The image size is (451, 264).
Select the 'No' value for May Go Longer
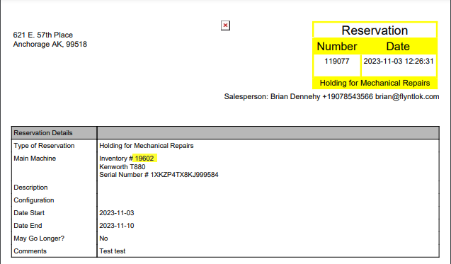(103, 239)
